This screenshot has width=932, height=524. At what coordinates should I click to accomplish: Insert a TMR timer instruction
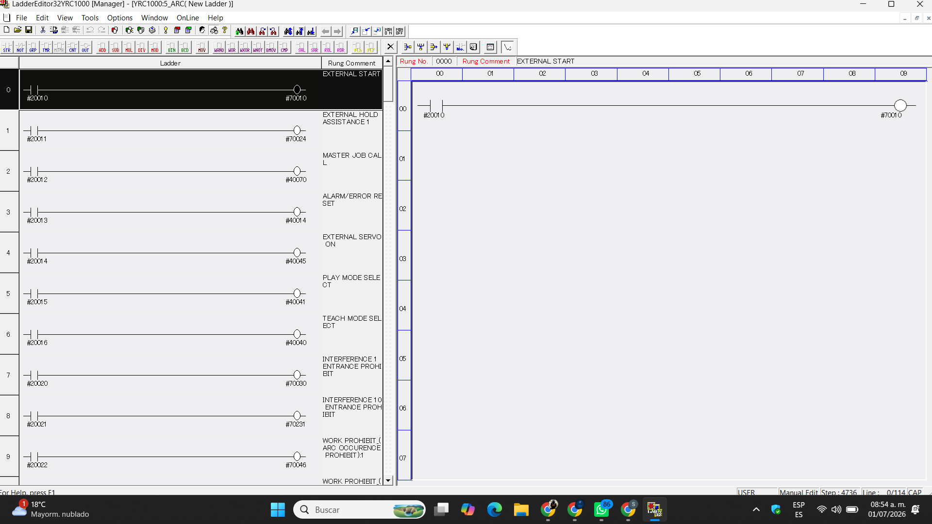(x=46, y=47)
